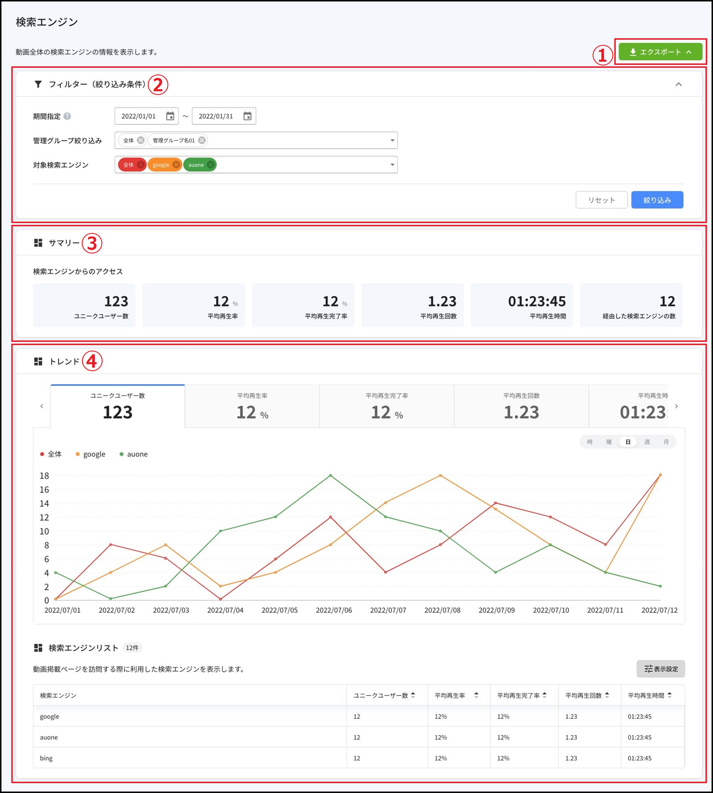Click the リセット button

601,200
